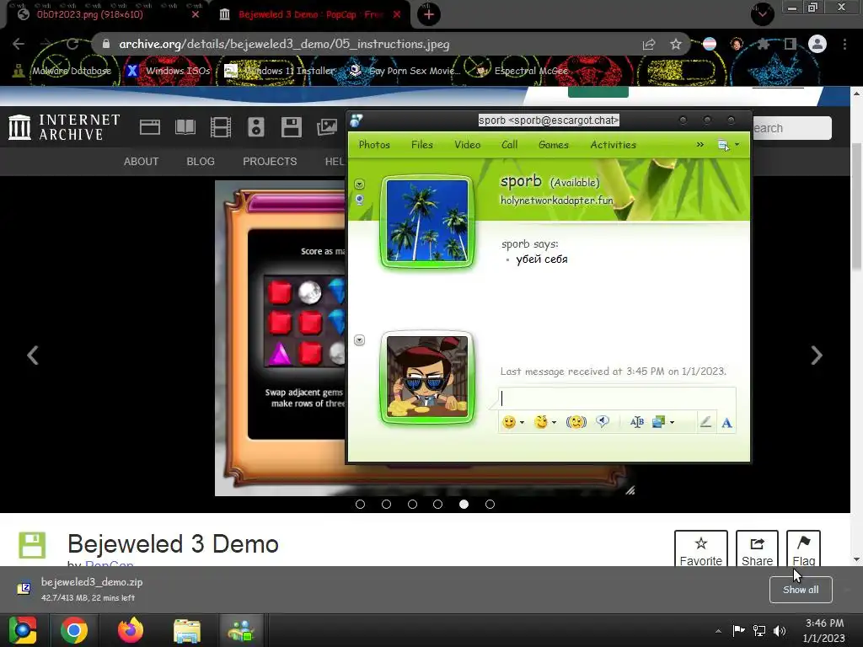Click the Favorite button
The height and width of the screenshot is (647, 863).
(700, 549)
